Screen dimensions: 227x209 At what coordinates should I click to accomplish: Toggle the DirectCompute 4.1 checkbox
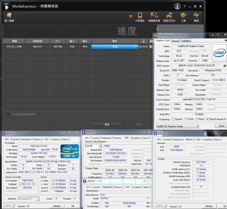(207, 119)
